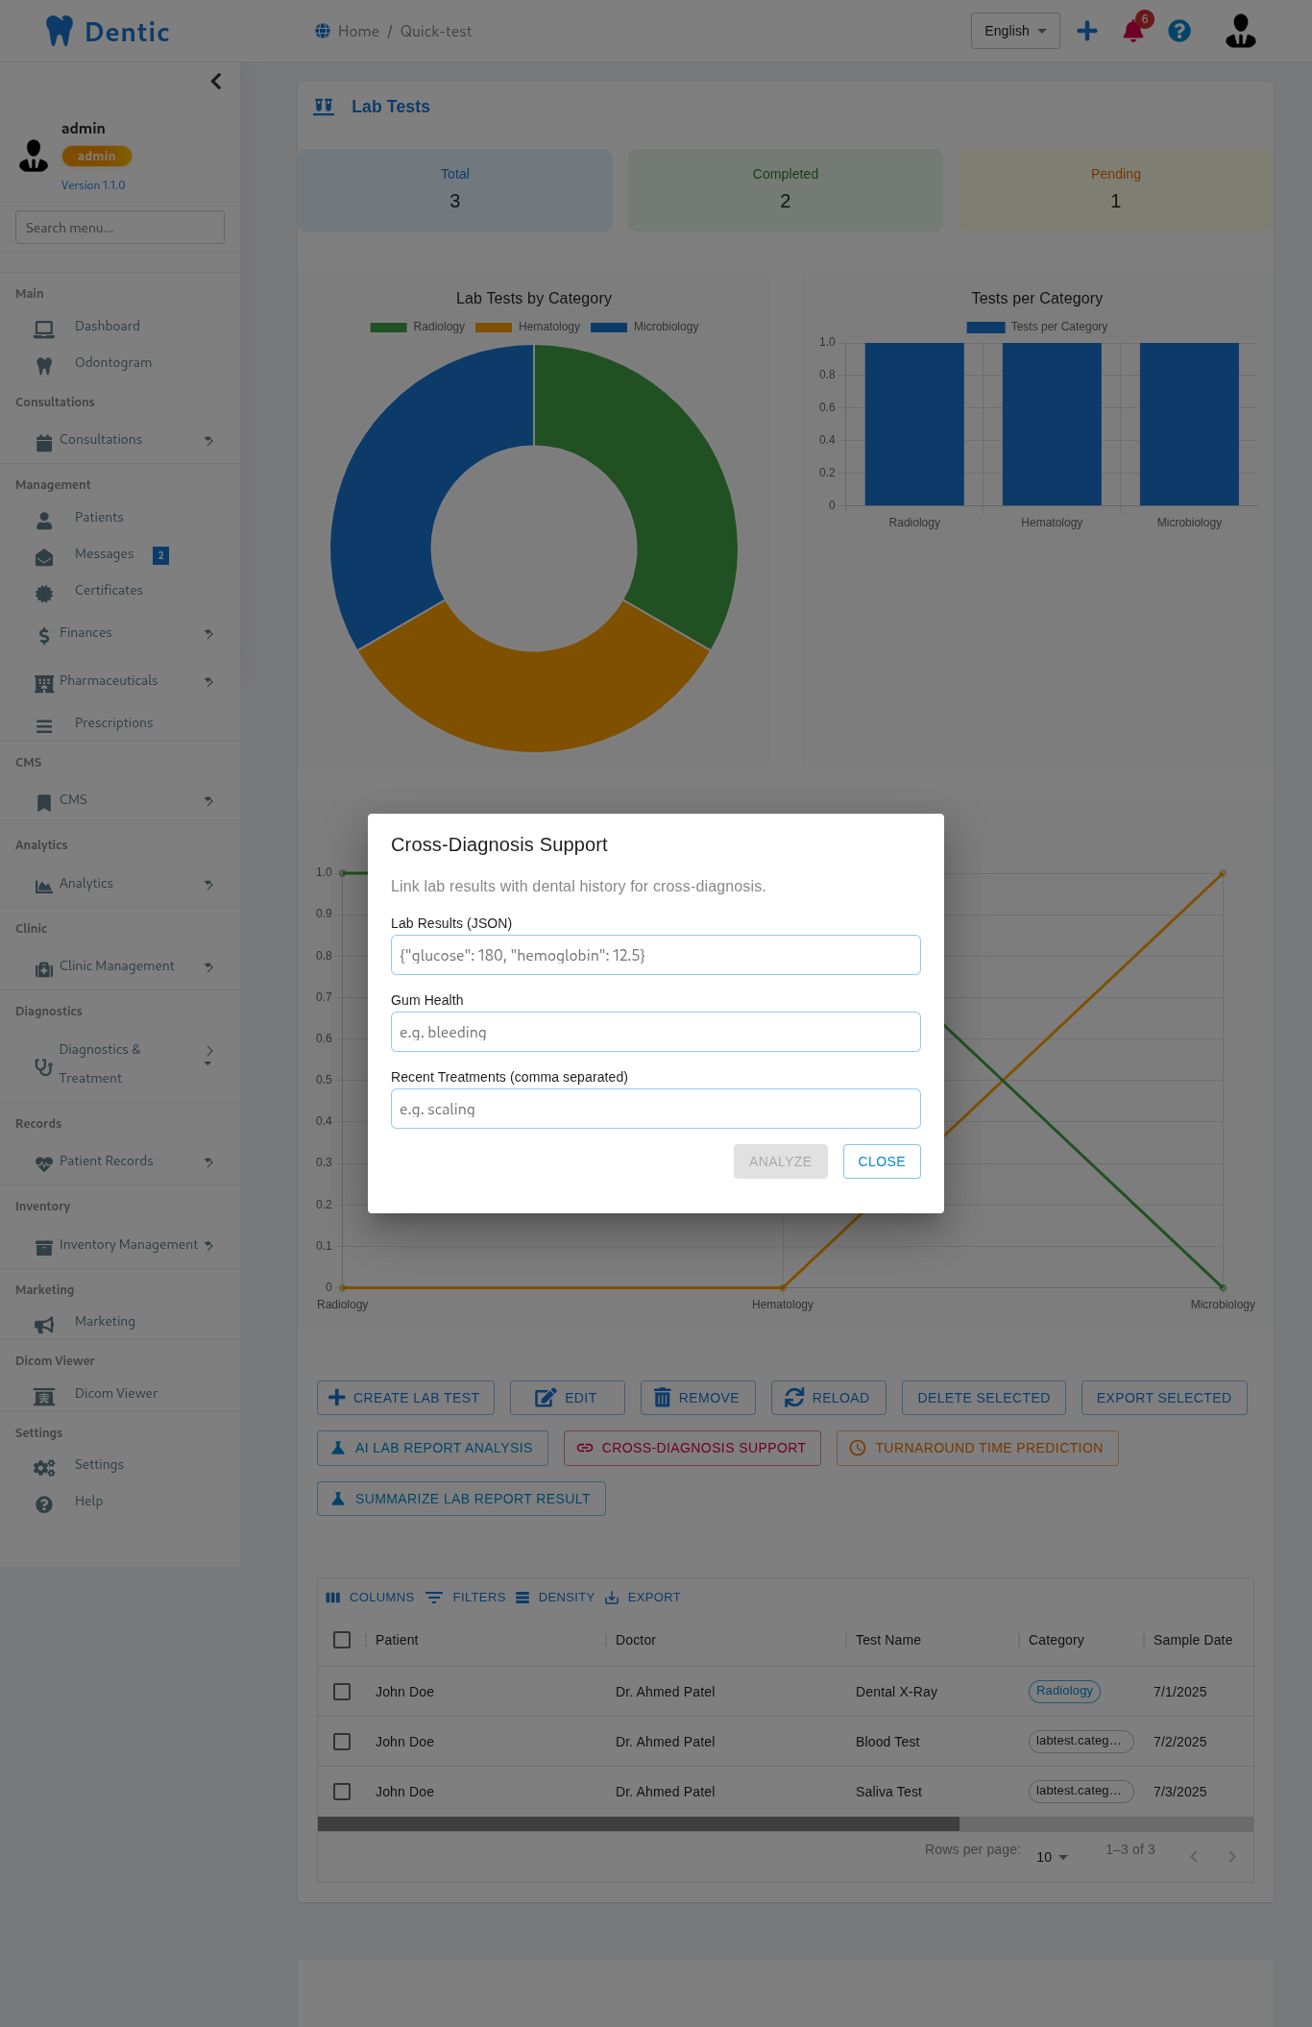Click the Home breadcrumb link
Viewport: 1312px width, 2027px height.
coord(358,32)
